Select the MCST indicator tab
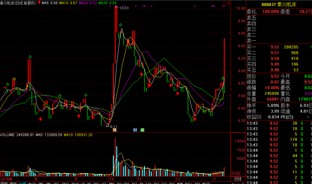 (206, 183)
